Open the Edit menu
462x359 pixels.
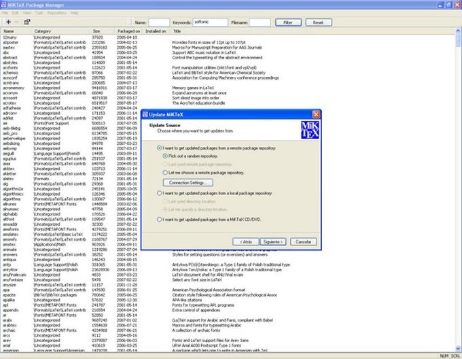(x=16, y=13)
